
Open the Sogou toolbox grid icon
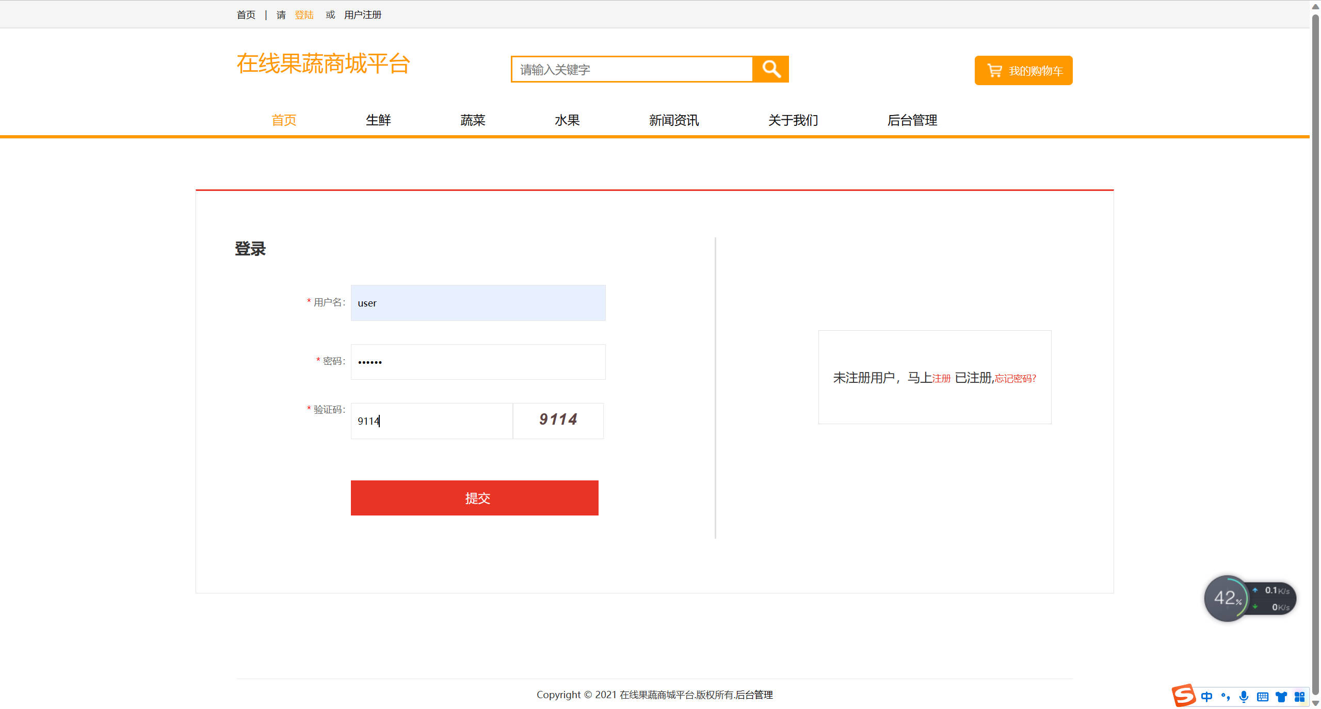point(1300,696)
